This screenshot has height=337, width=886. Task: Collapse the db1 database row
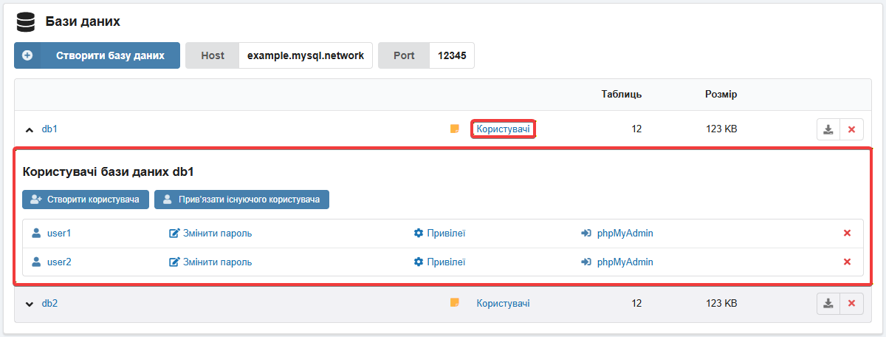(30, 129)
